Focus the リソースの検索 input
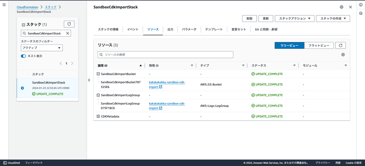 coord(165,55)
